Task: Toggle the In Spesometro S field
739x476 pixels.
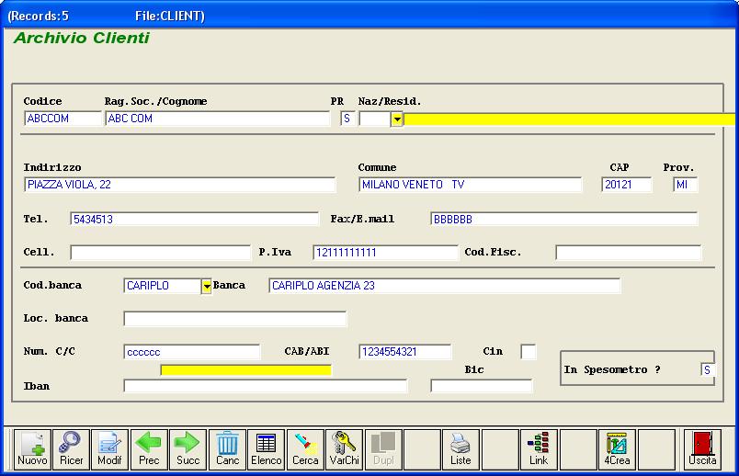Action: (x=708, y=370)
